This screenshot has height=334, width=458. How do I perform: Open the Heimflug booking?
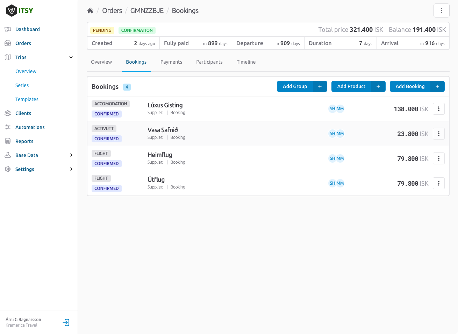coord(160,155)
